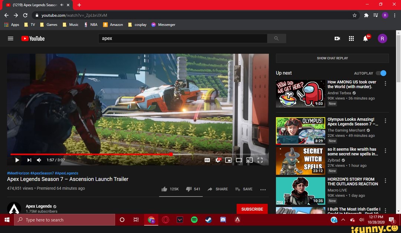Open options menu for Horizon's Story reaction video
This screenshot has width=401, height=233.
[385, 181]
